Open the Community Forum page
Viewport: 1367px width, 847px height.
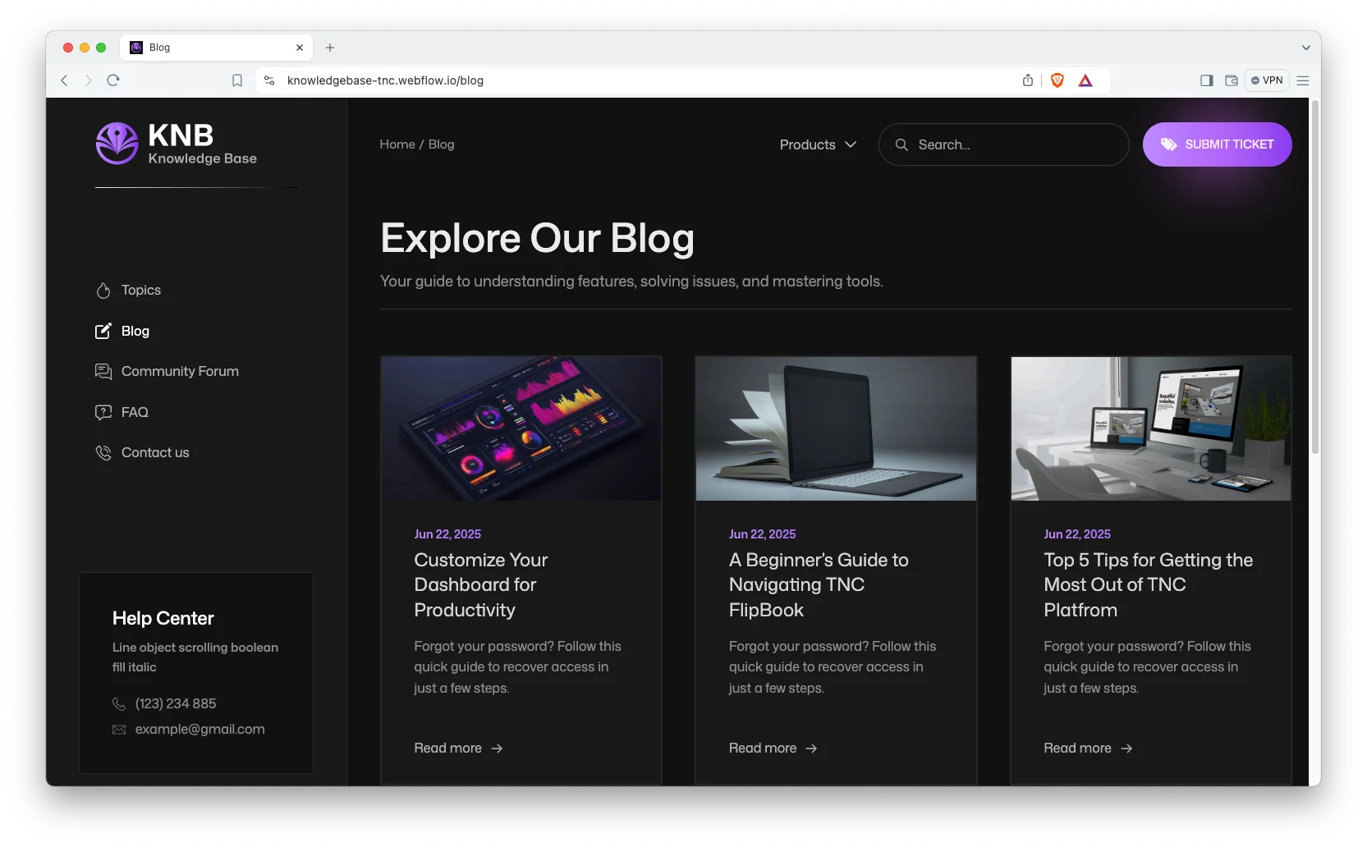point(179,371)
